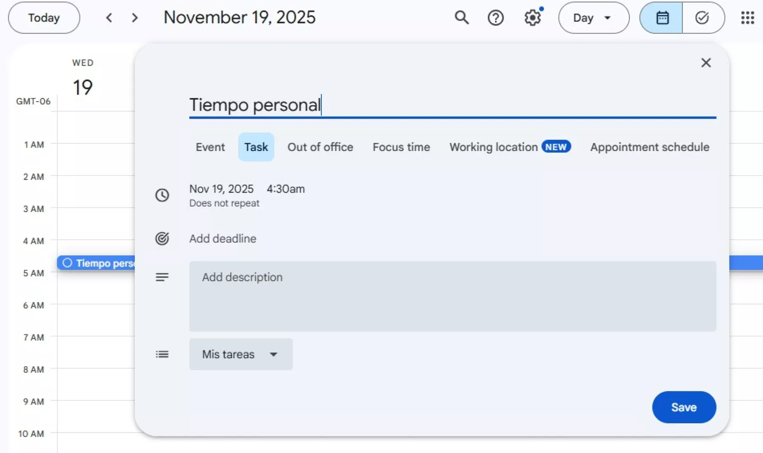Click the Tiempo personal title field
This screenshot has height=453, width=763.
(255, 105)
